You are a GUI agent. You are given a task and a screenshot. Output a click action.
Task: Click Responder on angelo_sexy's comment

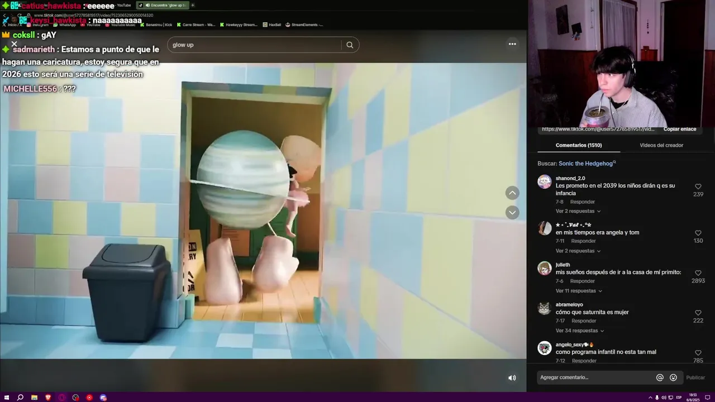point(584,361)
